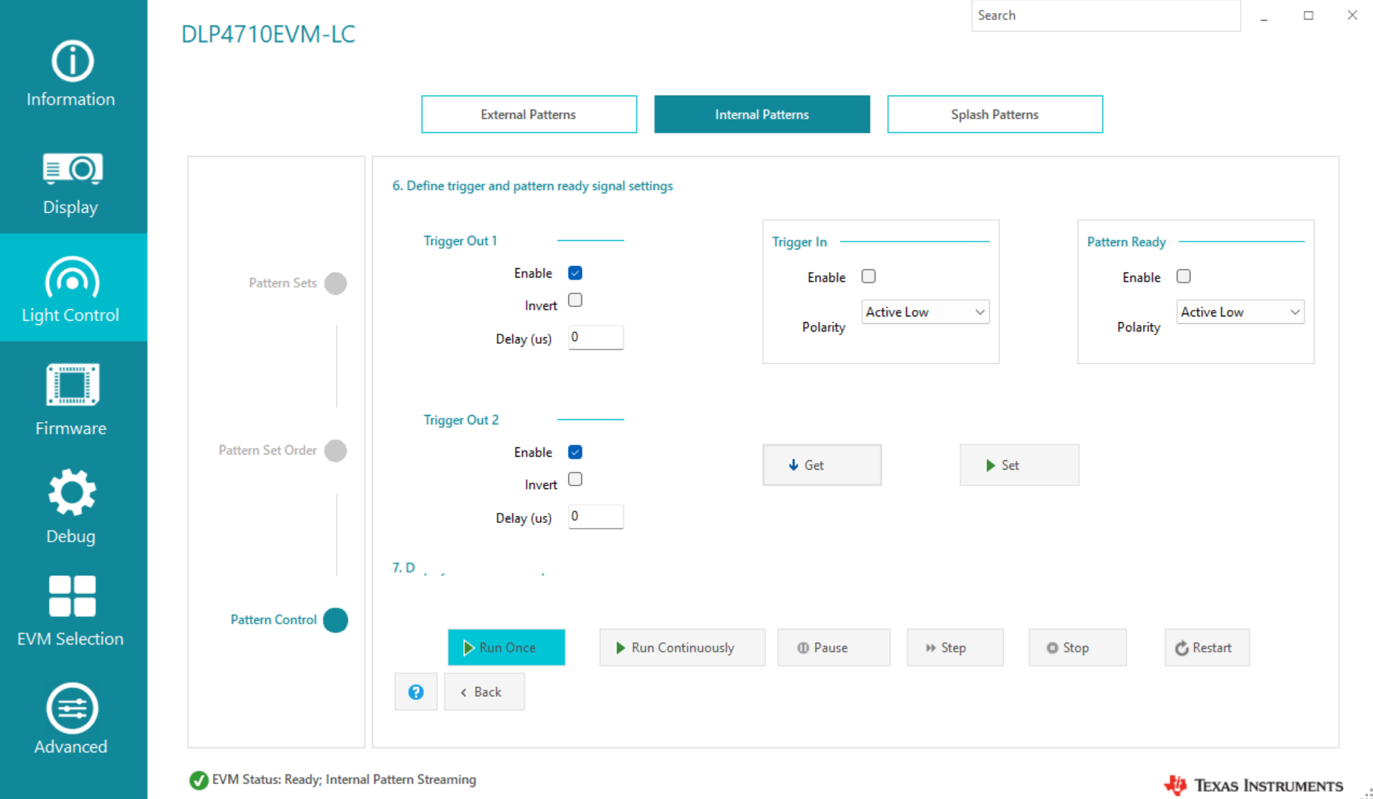Click the Search box
The image size is (1373, 799).
pyautogui.click(x=1106, y=15)
